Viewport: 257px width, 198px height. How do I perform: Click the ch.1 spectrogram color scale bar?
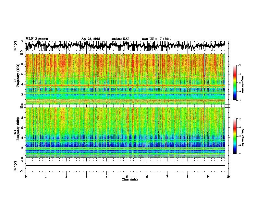tap(235, 83)
